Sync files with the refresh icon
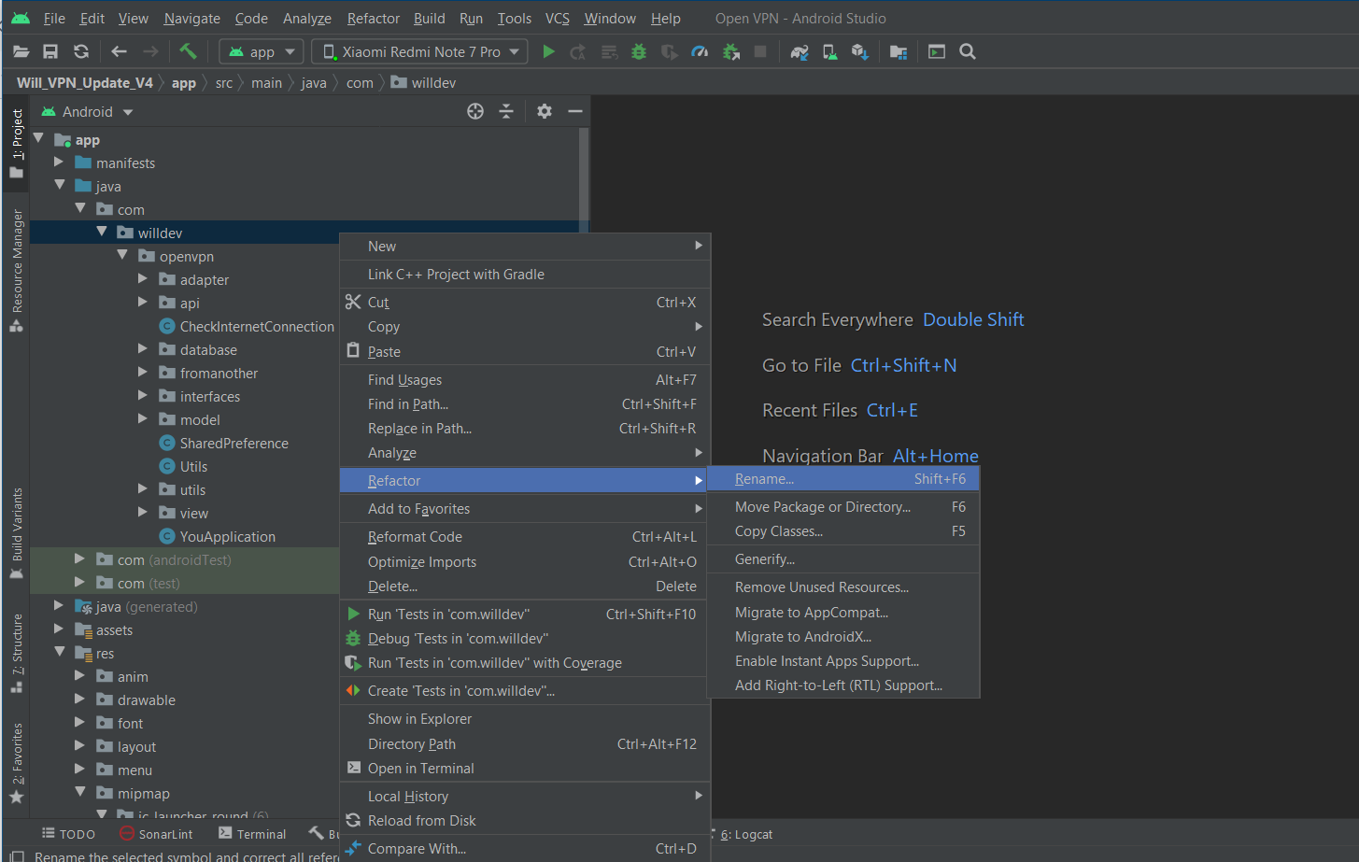Image resolution: width=1359 pixels, height=862 pixels. (x=81, y=52)
